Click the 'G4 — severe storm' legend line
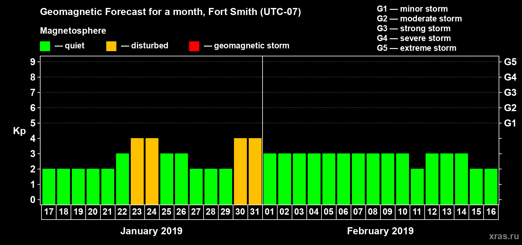 (x=414, y=38)
